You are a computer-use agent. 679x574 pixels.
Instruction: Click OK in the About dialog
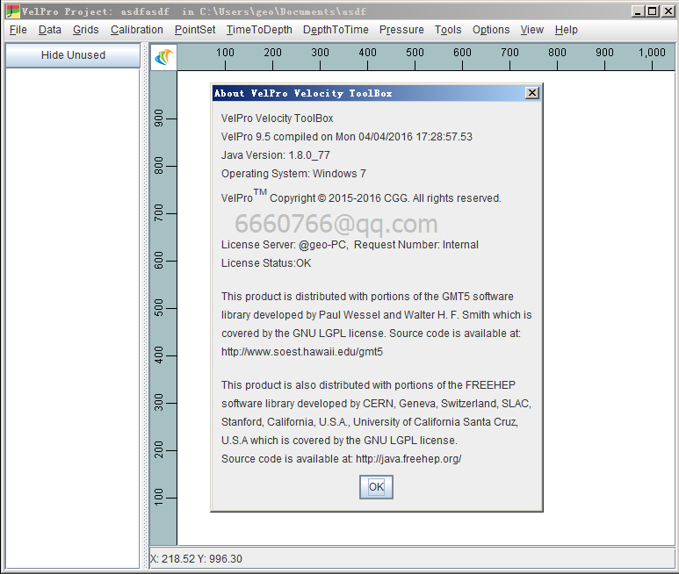coord(376,487)
